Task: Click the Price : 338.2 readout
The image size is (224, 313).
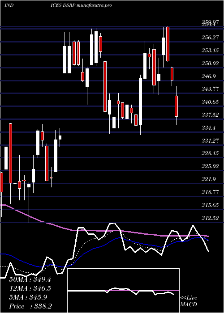Action: [30, 306]
